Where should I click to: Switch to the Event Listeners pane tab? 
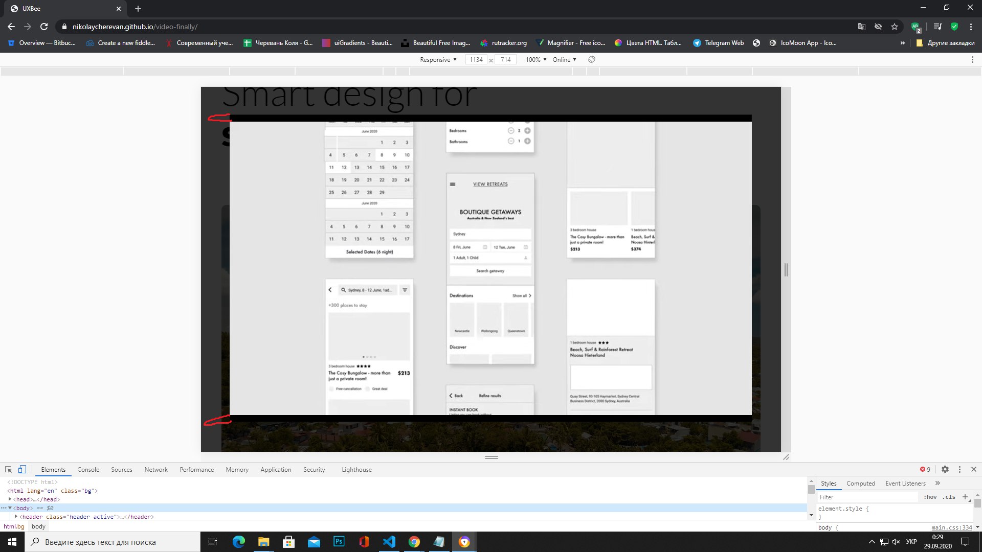pos(905,484)
